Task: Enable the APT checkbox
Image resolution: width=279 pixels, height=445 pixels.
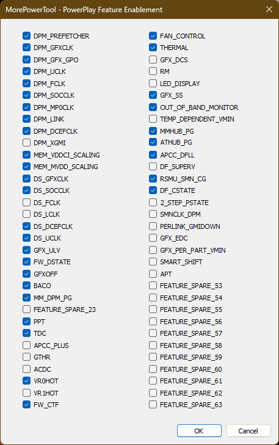Action: click(x=153, y=274)
